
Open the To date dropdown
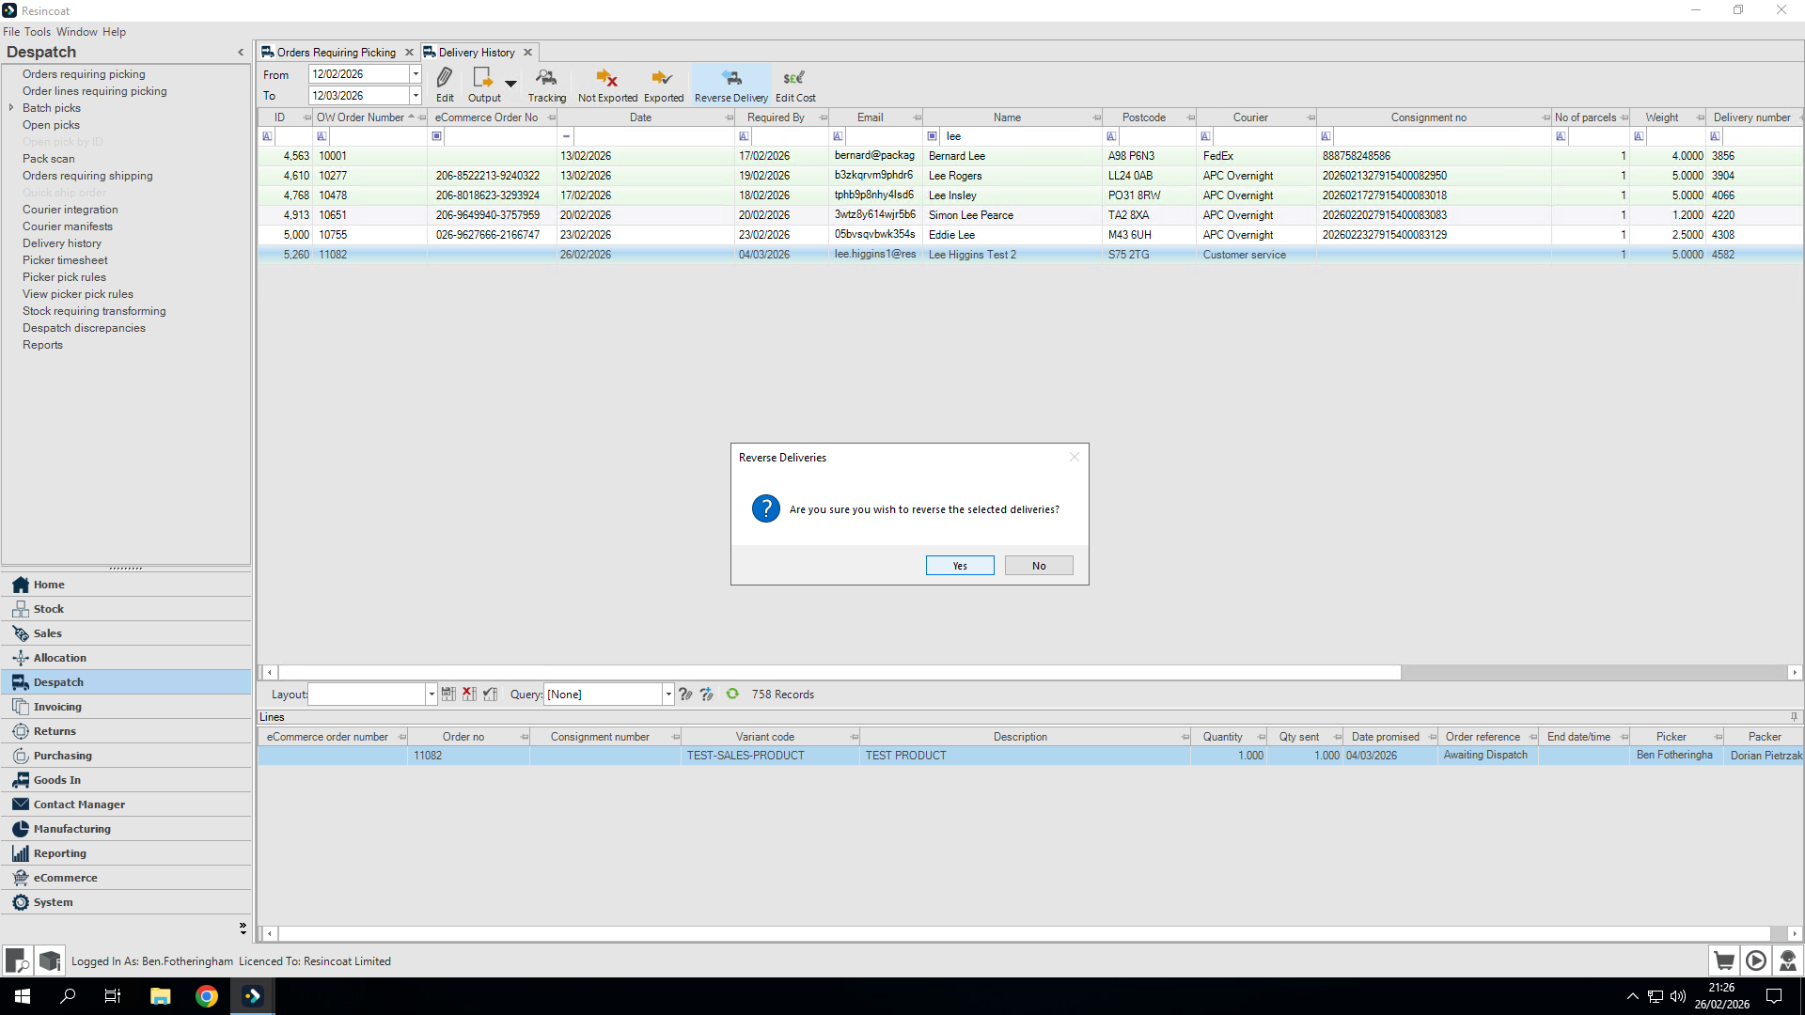(416, 95)
